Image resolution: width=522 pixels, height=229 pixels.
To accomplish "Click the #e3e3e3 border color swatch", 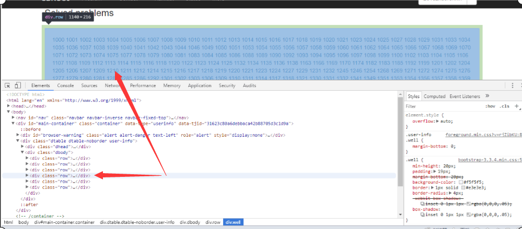I will (463, 187).
